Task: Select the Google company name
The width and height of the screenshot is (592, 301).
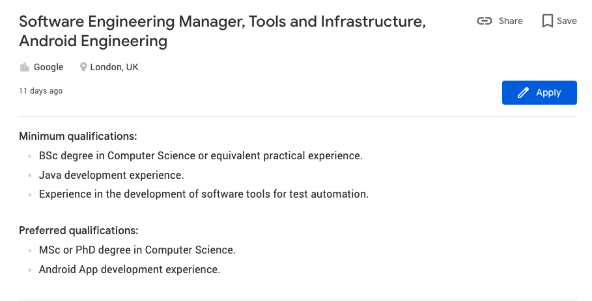Action: 48,67
